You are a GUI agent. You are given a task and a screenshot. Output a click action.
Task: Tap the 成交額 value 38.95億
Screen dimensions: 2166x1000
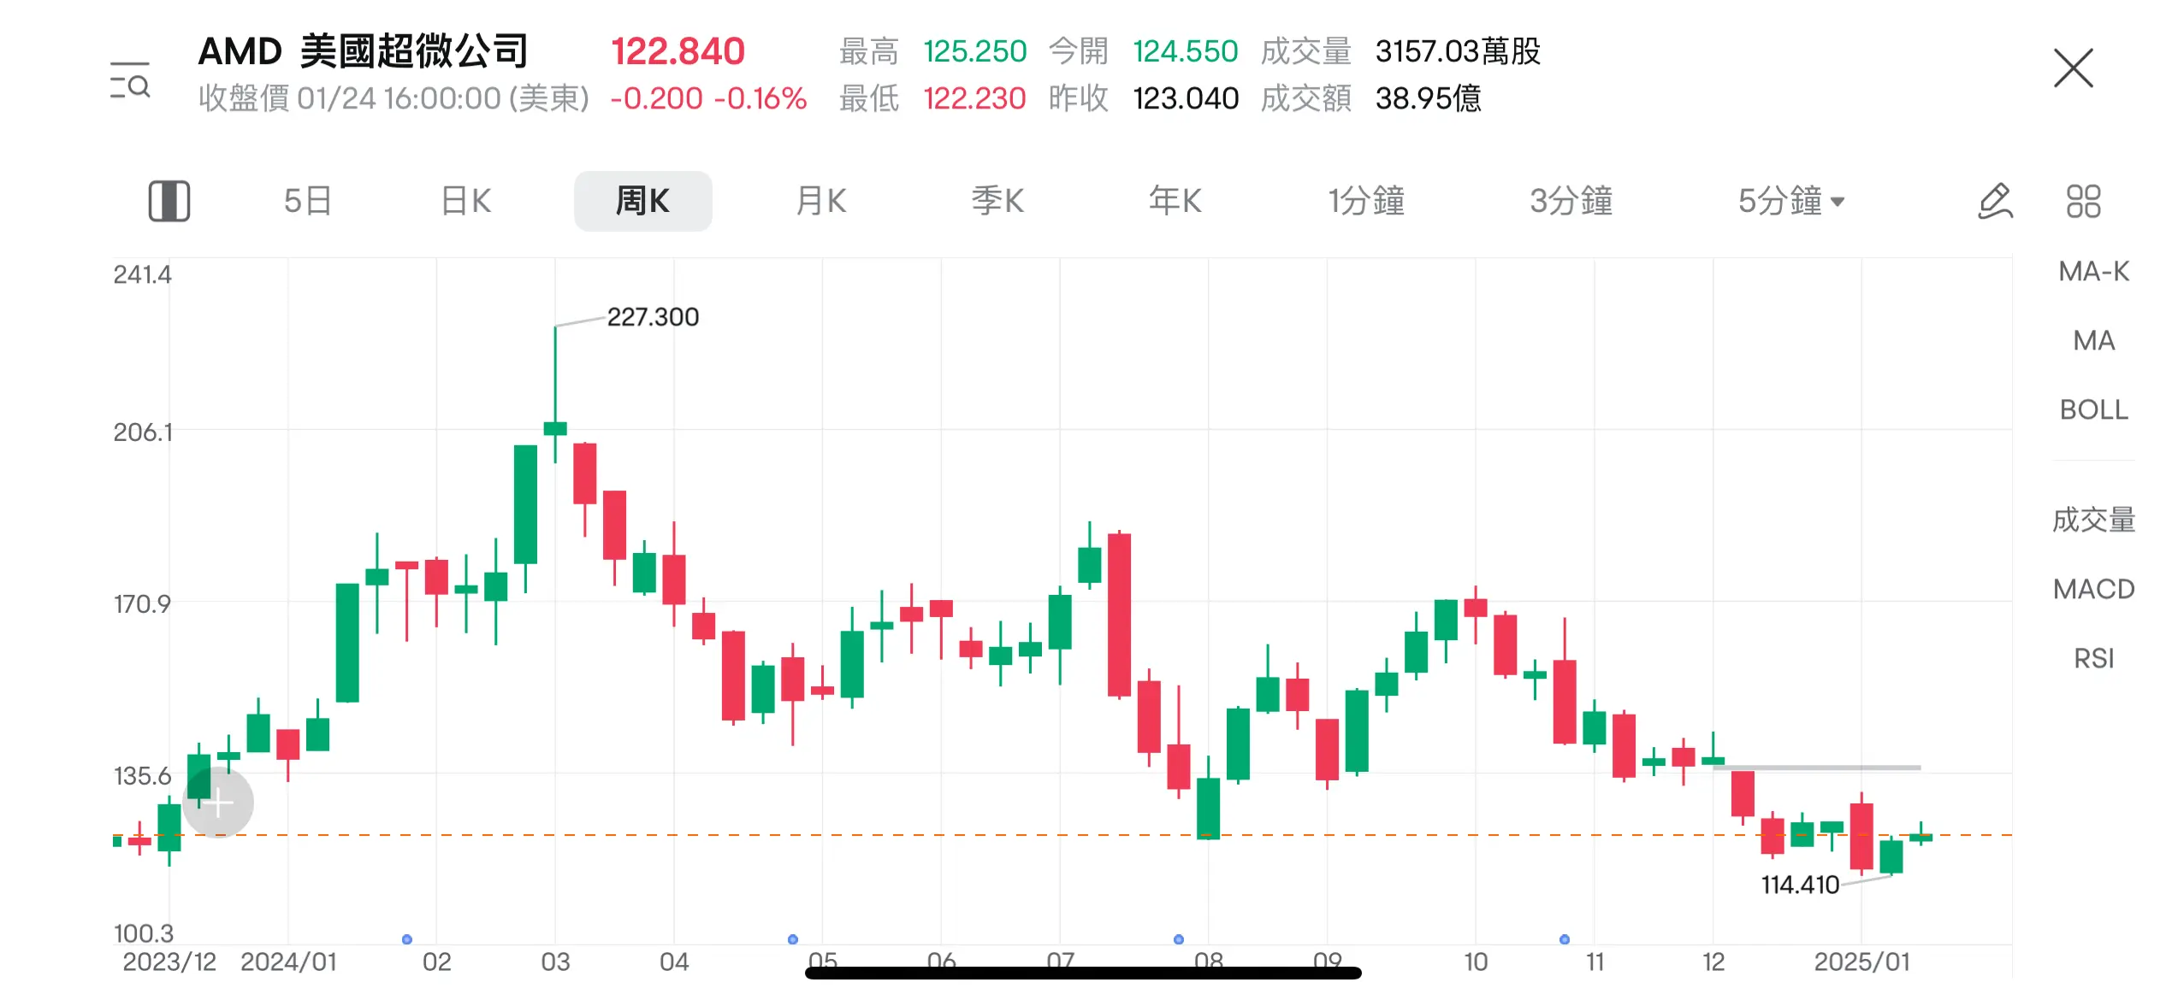click(x=1429, y=98)
